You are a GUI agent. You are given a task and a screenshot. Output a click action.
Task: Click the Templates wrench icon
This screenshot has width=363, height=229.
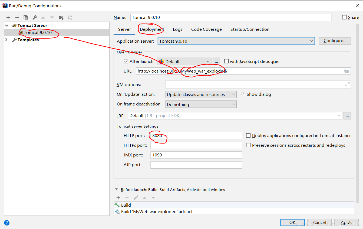14,40
